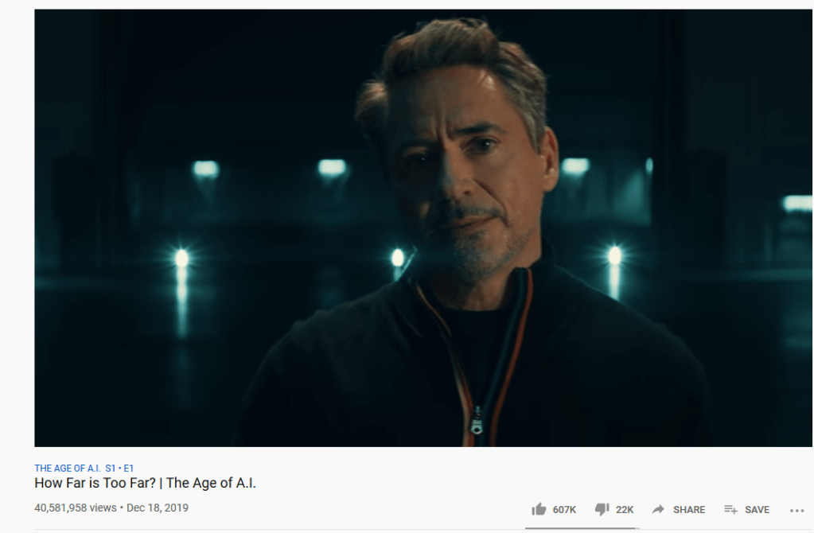Click the 607K like count
Viewport: 814px width, 533px height.
pyautogui.click(x=564, y=510)
